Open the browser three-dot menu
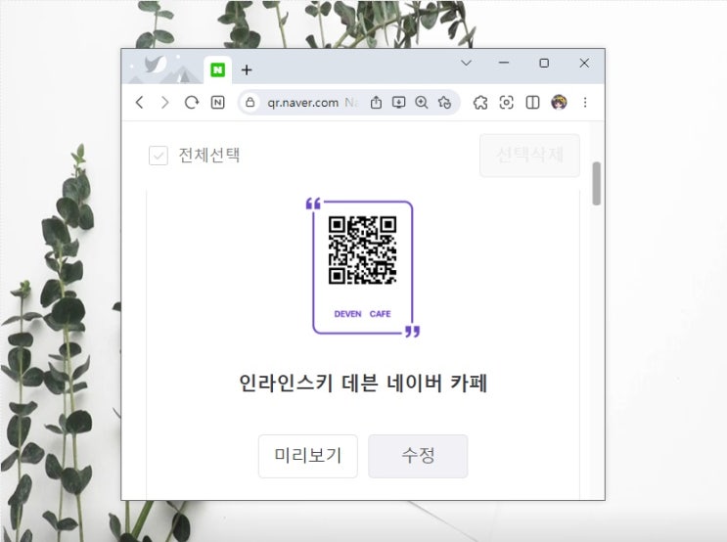Screen dimensions: 727x542 click(x=585, y=102)
